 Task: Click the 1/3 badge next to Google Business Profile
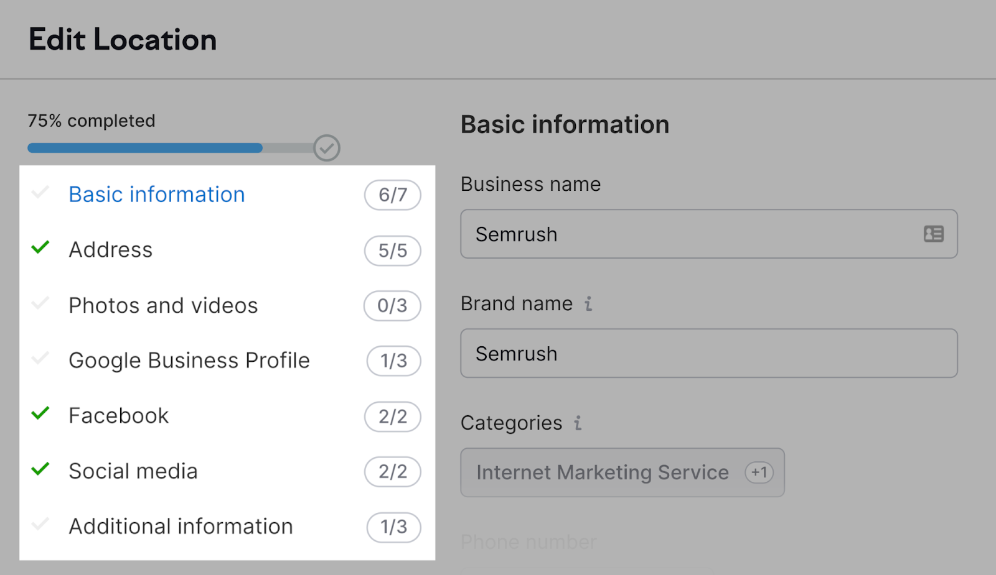coord(392,361)
